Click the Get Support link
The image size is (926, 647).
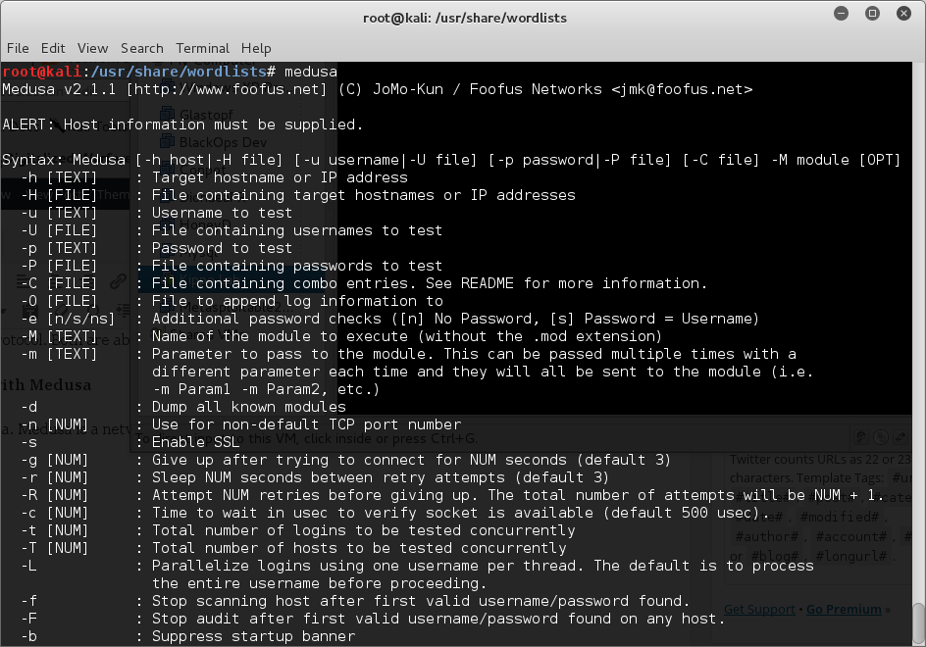(759, 609)
